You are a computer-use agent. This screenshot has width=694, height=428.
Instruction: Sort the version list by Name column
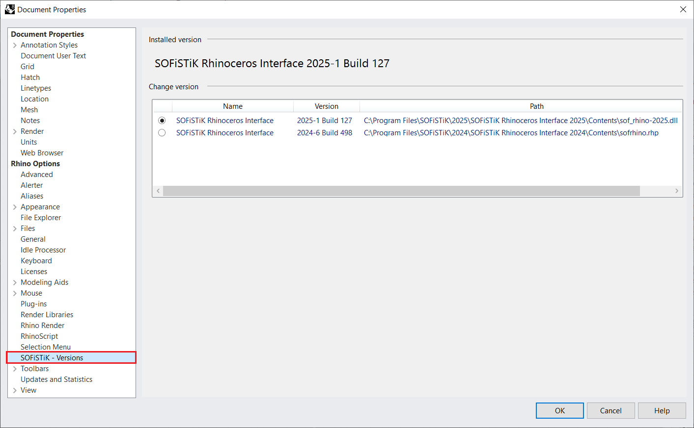[233, 106]
